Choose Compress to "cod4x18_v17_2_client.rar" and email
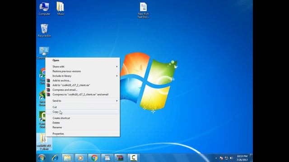 (x=83, y=94)
